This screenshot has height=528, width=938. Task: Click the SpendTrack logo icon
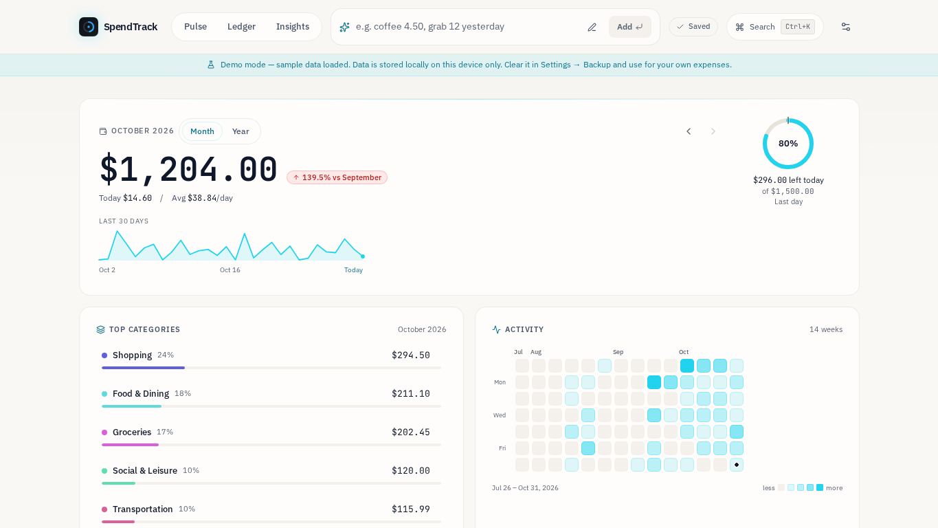(x=89, y=27)
